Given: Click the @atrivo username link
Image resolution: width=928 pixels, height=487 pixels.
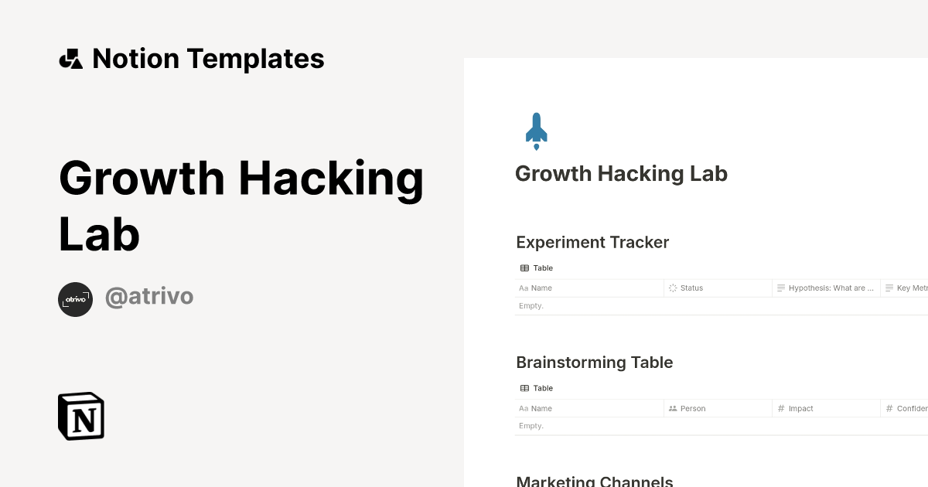Looking at the screenshot, I should (x=149, y=296).
